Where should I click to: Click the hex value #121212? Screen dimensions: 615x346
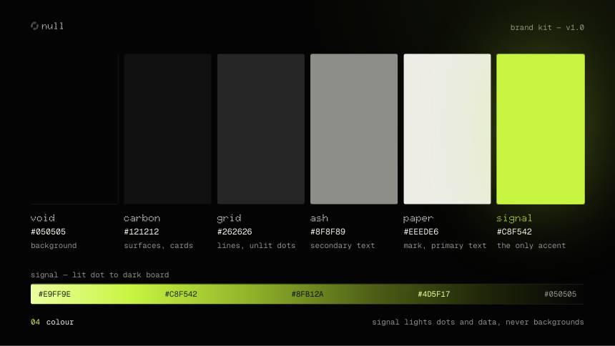(142, 232)
